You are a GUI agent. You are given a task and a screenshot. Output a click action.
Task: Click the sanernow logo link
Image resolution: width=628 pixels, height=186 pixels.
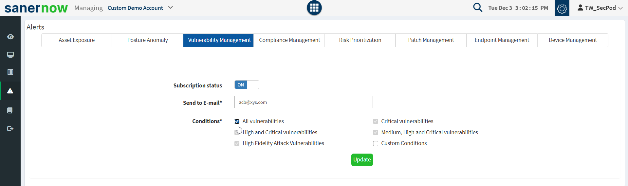coord(36,8)
